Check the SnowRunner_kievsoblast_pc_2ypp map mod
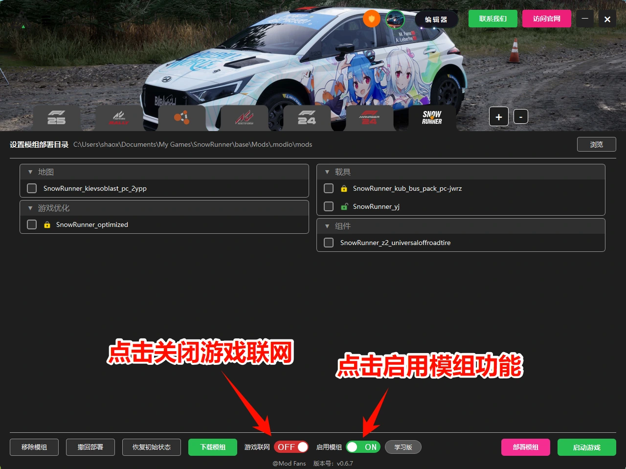 click(32, 188)
